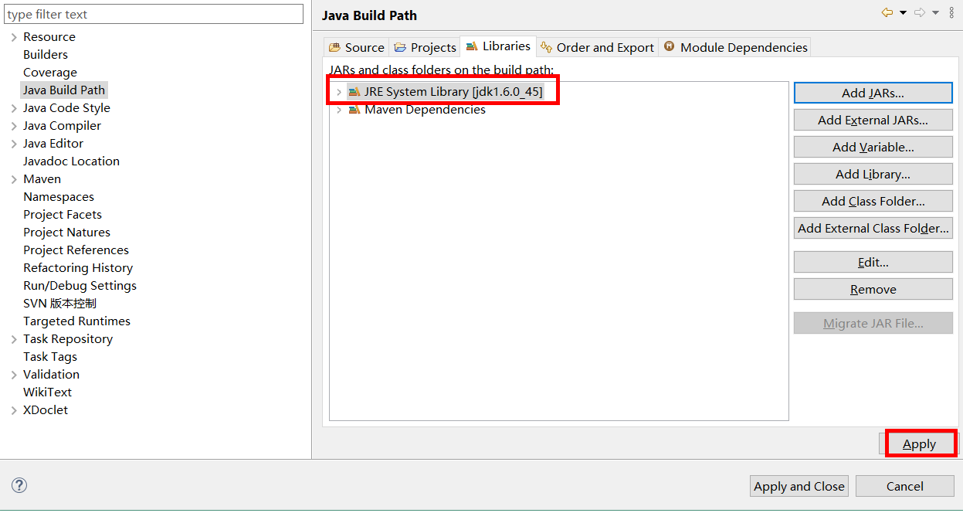
Task: Select Project References item
Action: (76, 250)
